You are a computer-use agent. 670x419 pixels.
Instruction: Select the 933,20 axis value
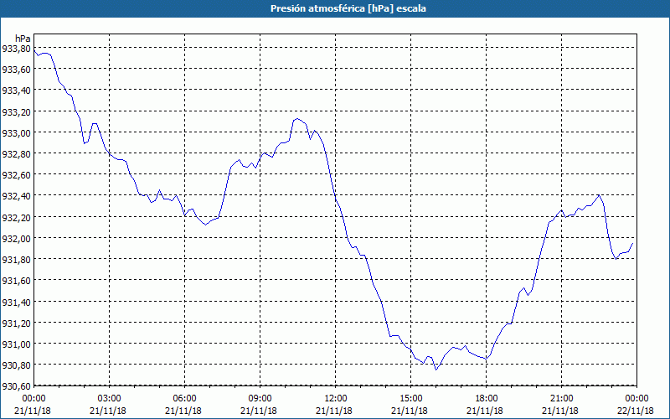click(x=15, y=112)
